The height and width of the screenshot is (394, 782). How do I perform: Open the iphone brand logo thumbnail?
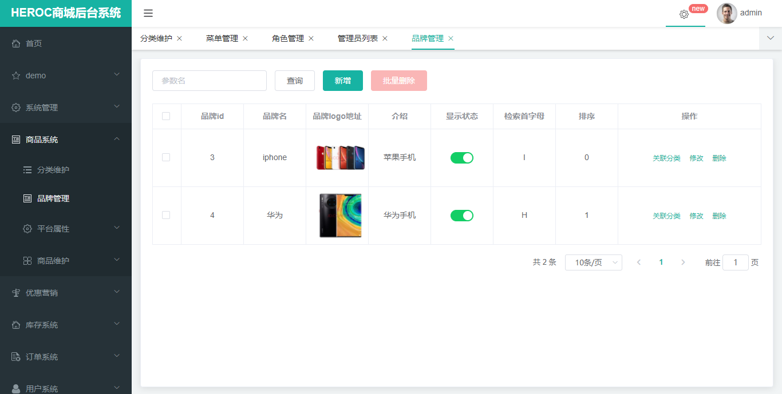(x=341, y=157)
